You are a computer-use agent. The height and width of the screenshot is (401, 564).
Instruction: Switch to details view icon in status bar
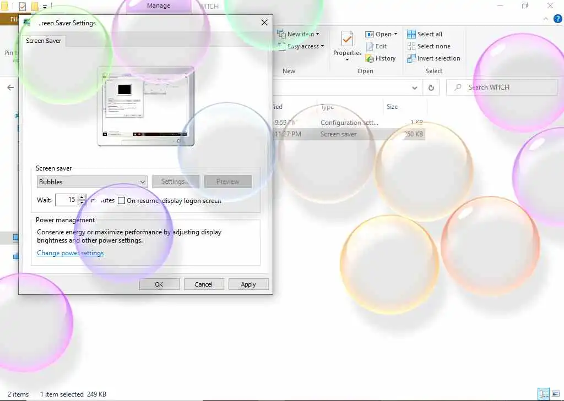click(x=544, y=394)
